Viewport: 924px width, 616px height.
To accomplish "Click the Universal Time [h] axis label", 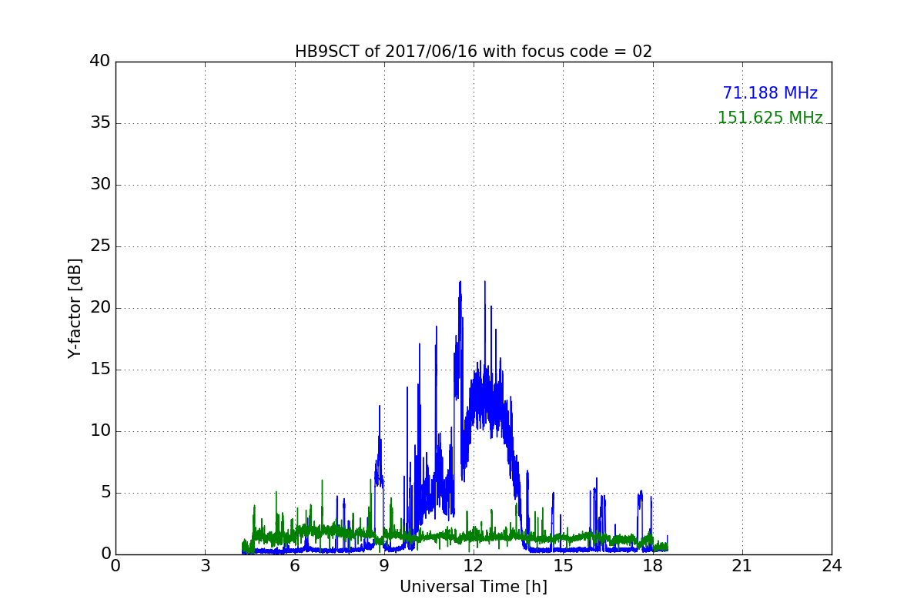I will pyautogui.click(x=474, y=587).
